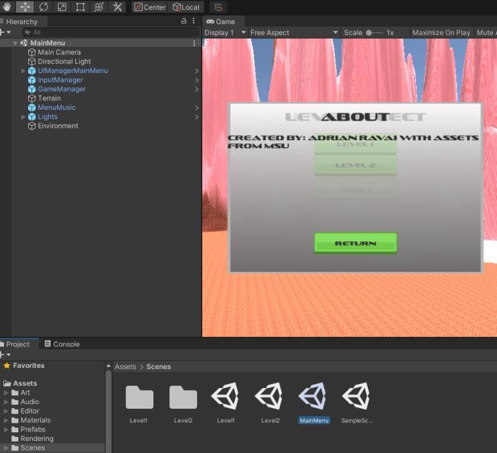Switch to the Hierarchy tab

tap(21, 21)
